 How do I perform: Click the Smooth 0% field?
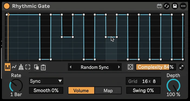(x=46, y=90)
